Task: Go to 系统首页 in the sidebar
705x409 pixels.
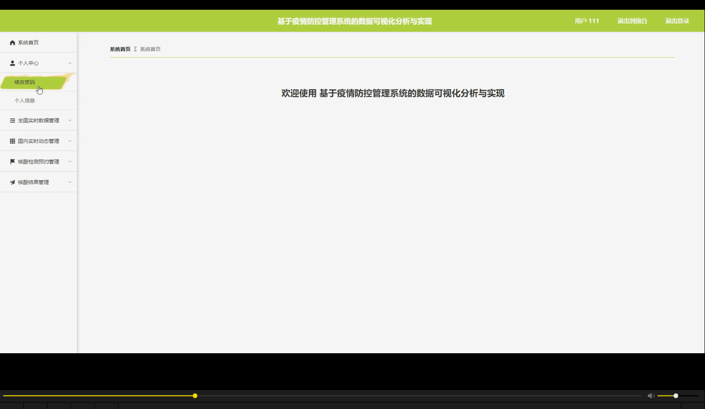Action: click(28, 43)
